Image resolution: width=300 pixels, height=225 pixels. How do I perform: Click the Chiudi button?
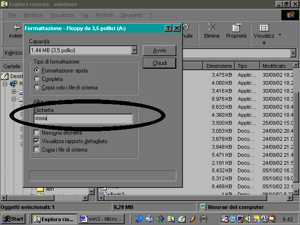coord(159,63)
